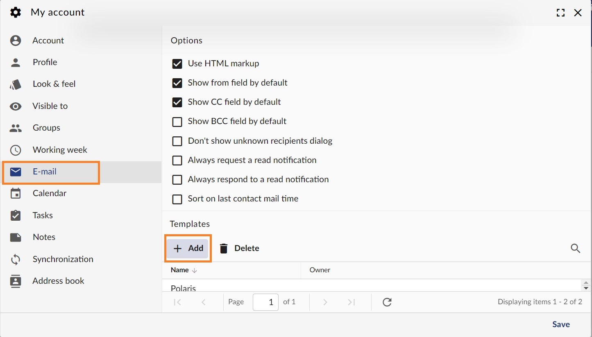The width and height of the screenshot is (592, 337).
Task: Click the scrollbar down arrow in the template list
Action: (586, 288)
